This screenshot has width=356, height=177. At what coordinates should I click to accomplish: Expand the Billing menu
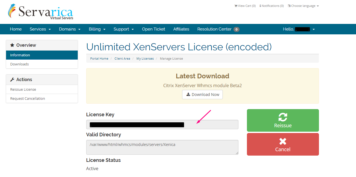click(97, 29)
